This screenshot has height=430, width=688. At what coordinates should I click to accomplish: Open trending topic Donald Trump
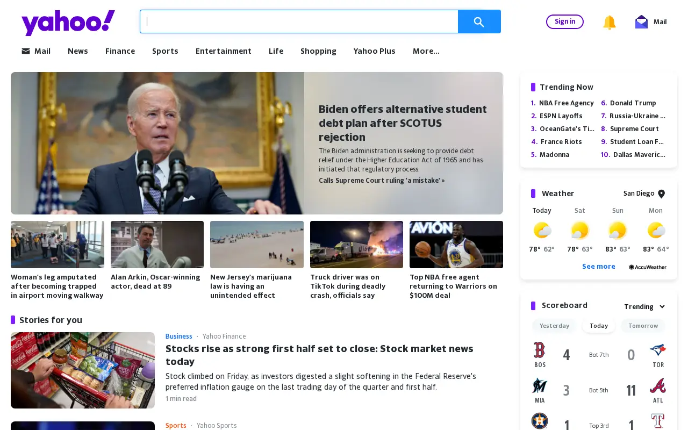[633, 103]
